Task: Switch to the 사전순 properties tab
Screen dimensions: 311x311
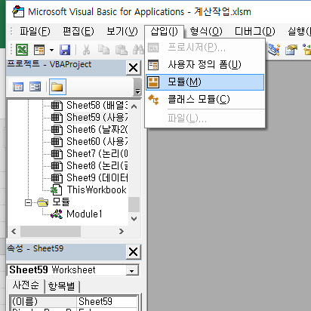Action: click(26, 285)
